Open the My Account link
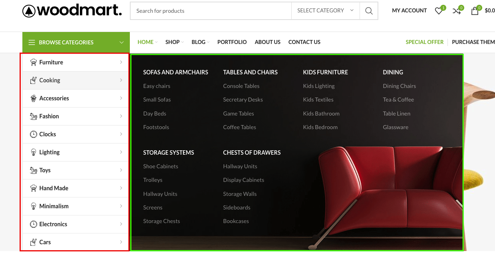495x271 pixels. point(410,11)
